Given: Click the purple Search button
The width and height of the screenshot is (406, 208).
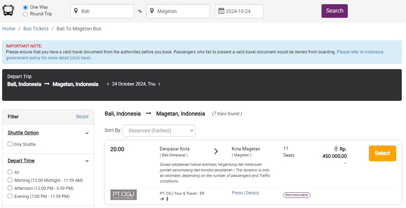Looking at the screenshot, I should 334,11.
